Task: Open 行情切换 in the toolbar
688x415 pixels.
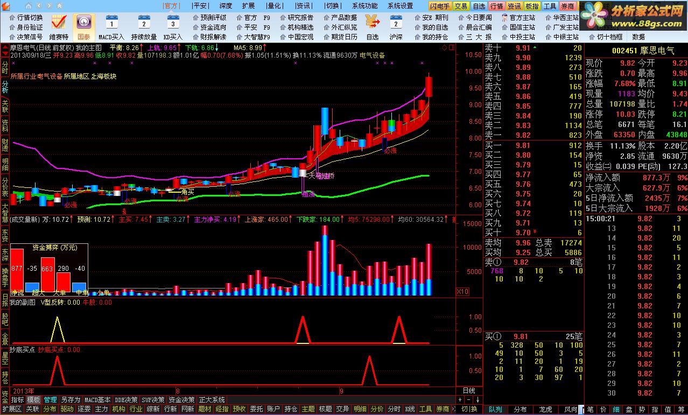Action: click(25, 17)
